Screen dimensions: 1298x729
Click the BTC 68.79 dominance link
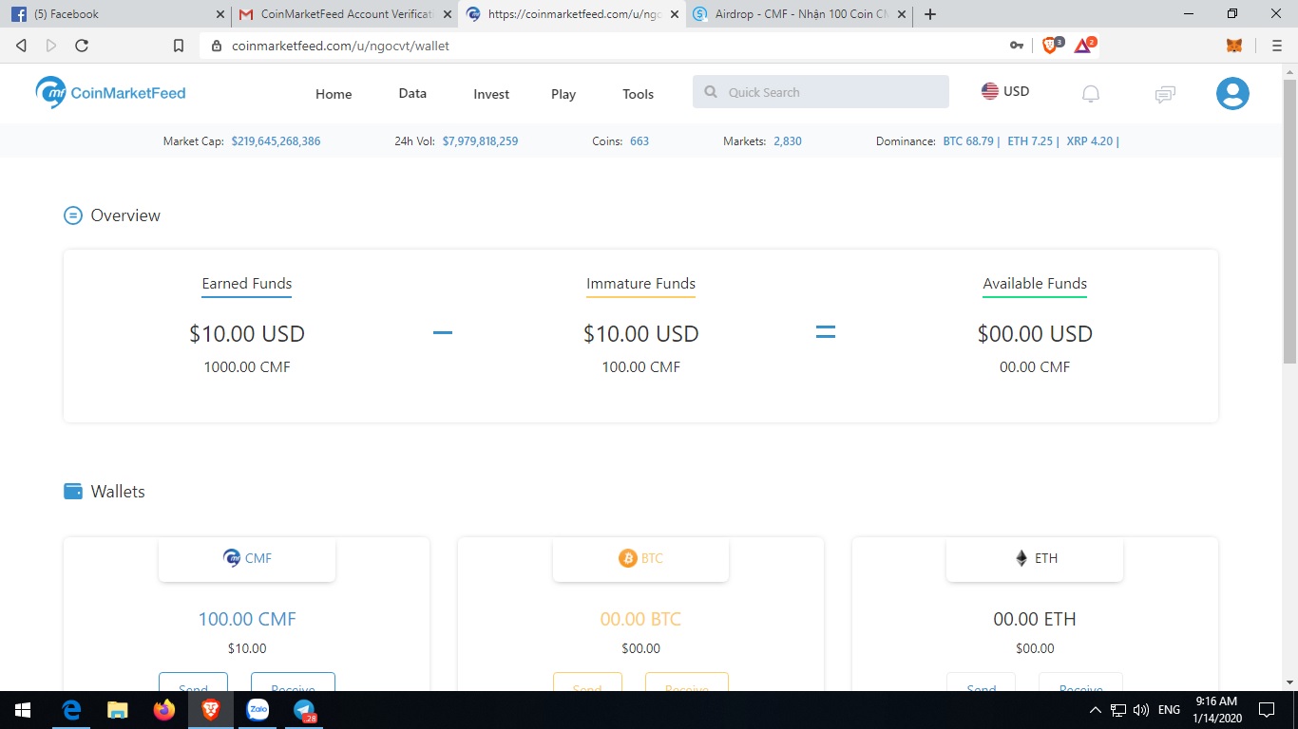[x=968, y=141]
